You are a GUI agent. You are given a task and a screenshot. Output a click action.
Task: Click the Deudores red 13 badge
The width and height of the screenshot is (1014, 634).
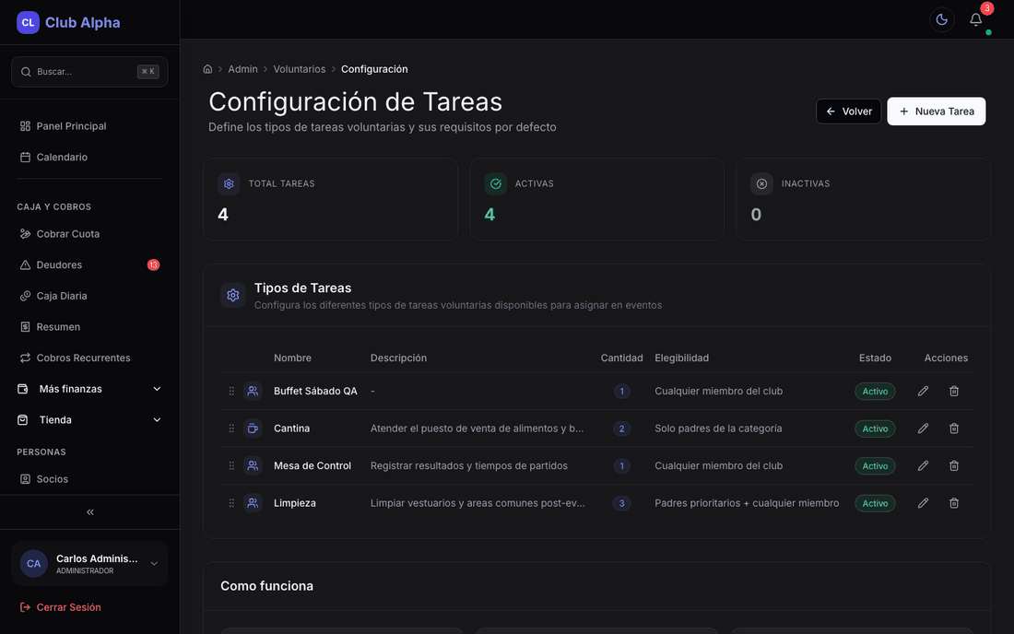pos(153,265)
